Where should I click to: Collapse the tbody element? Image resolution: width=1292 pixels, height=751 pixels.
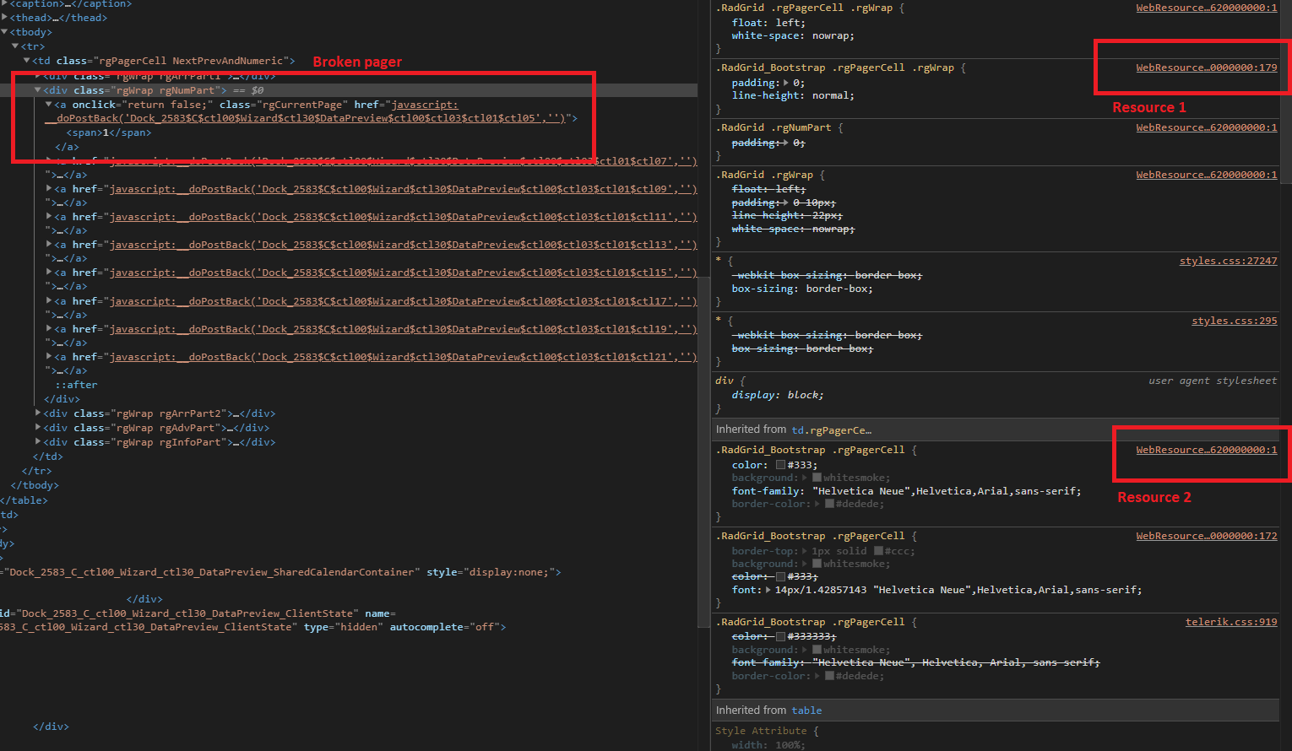[x=5, y=32]
